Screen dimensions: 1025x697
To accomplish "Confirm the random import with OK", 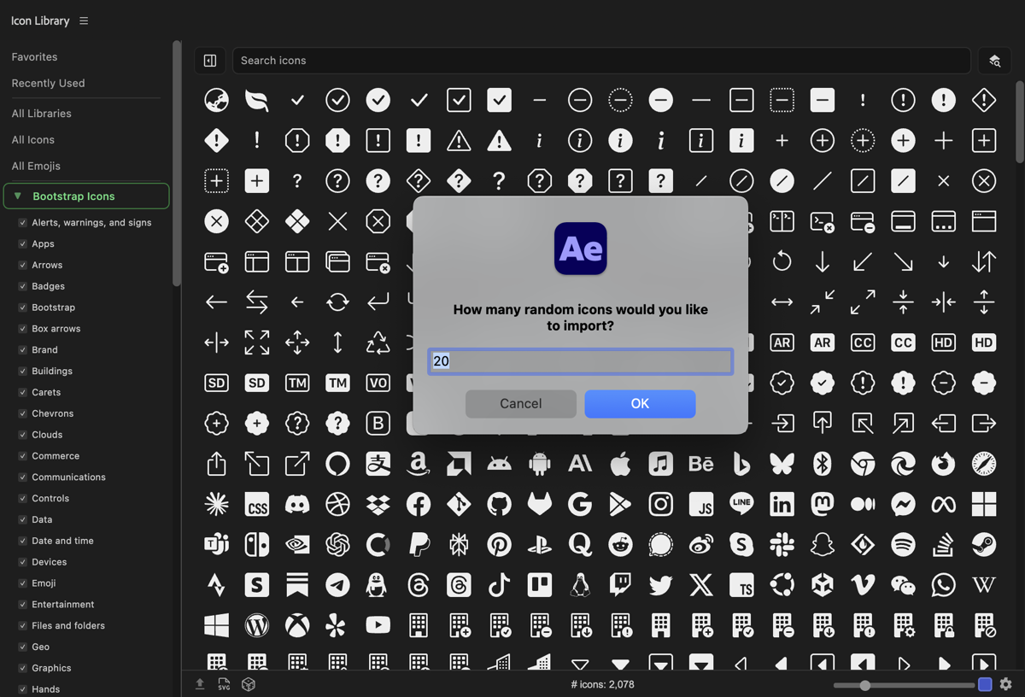I will pyautogui.click(x=640, y=403).
